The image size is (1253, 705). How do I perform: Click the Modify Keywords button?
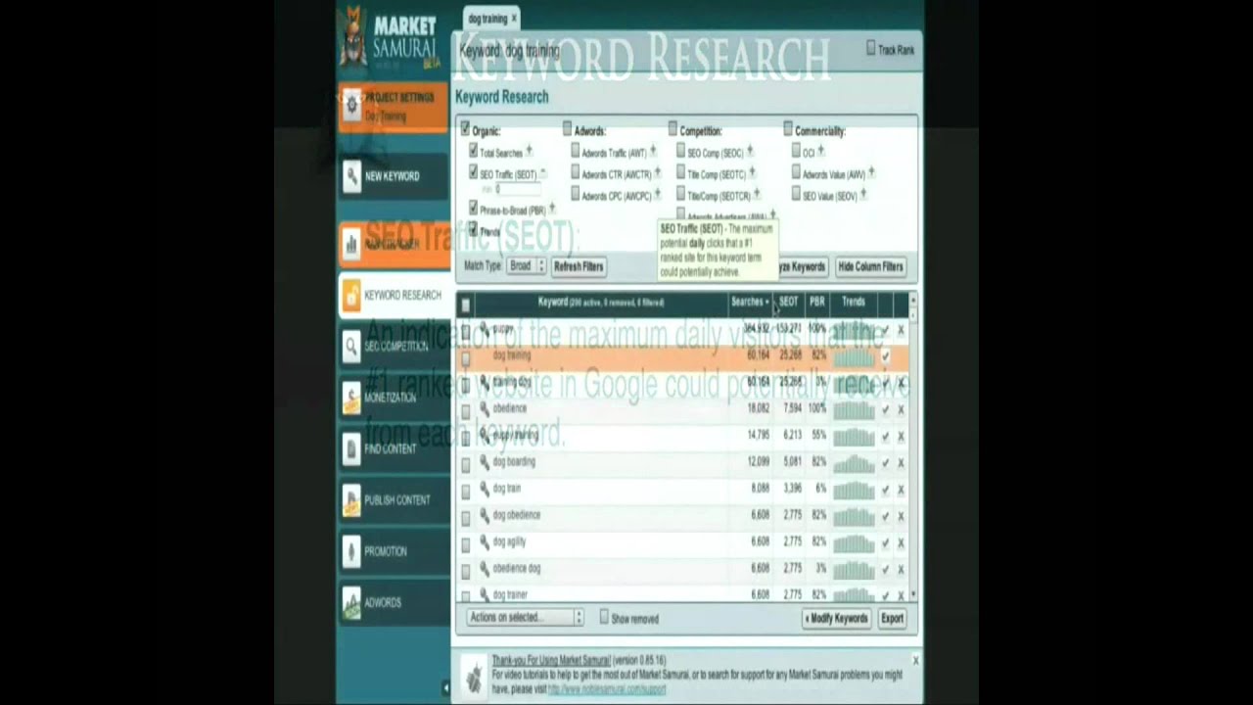(837, 619)
